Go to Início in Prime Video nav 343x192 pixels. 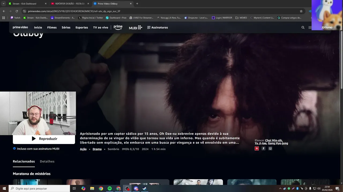[x=38, y=27]
